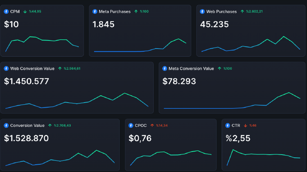Click the $78.293 value
307x172 pixels.
coord(179,81)
